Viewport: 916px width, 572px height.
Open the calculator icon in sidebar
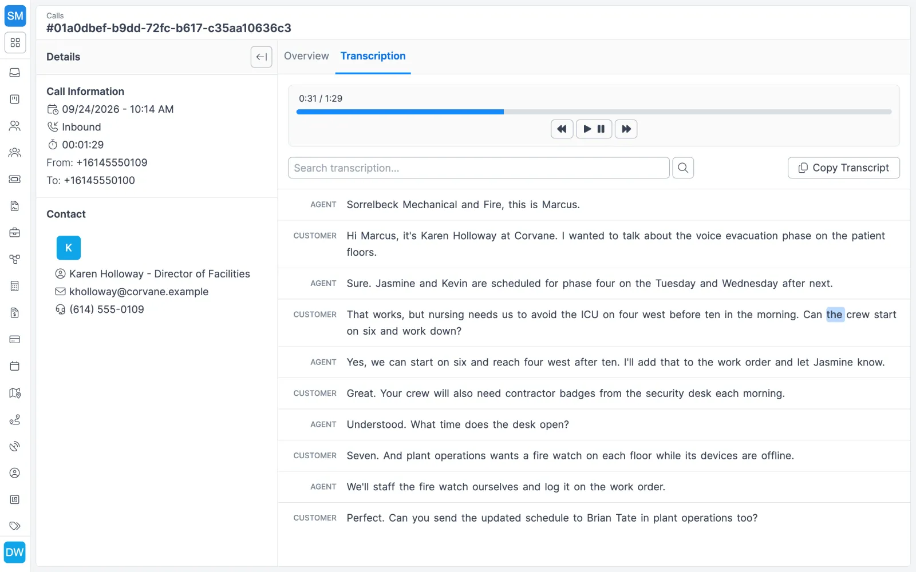point(15,286)
